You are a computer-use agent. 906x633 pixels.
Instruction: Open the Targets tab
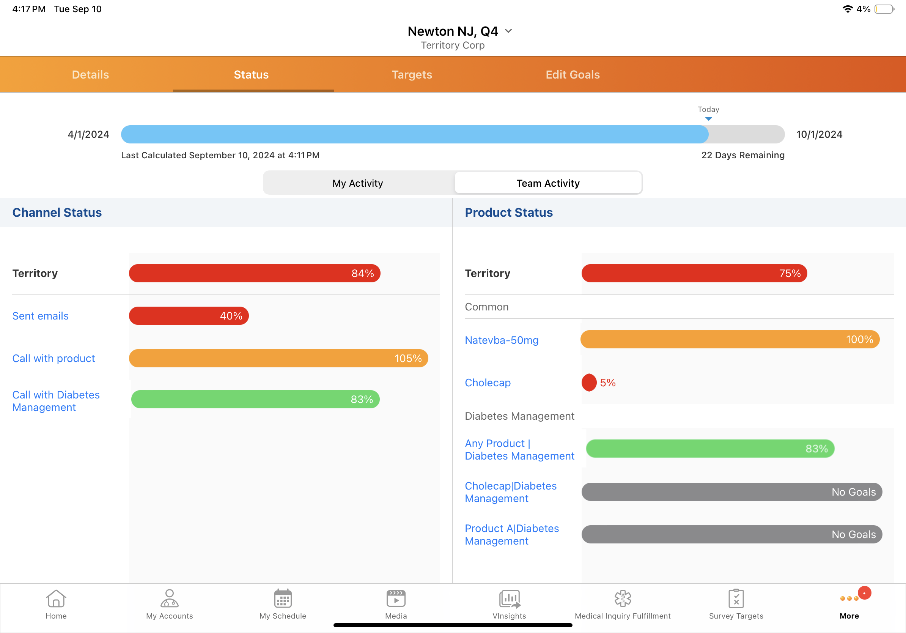(x=412, y=75)
